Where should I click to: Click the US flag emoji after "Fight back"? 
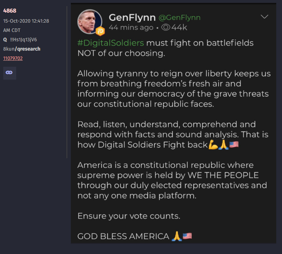tap(234, 145)
